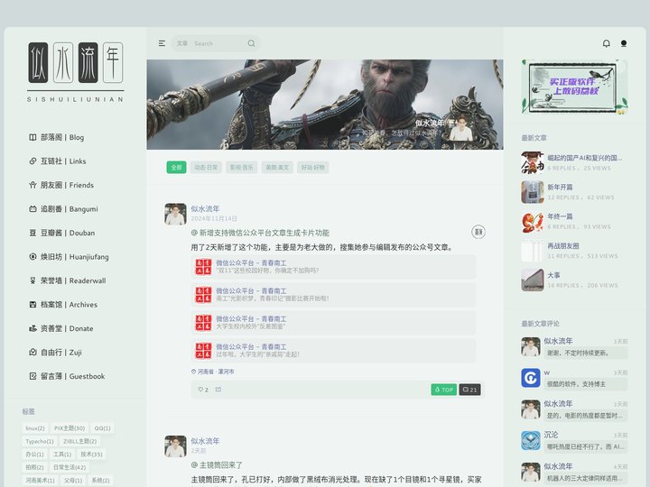Switch to 好站·好物 tab
Viewport: 650px width, 487px height.
coord(313,168)
